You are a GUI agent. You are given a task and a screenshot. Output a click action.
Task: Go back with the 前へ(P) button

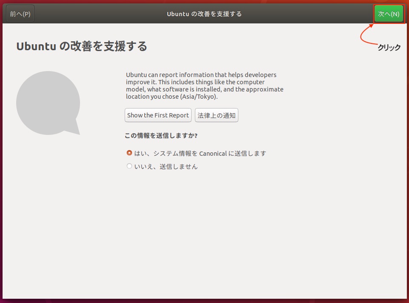point(20,14)
